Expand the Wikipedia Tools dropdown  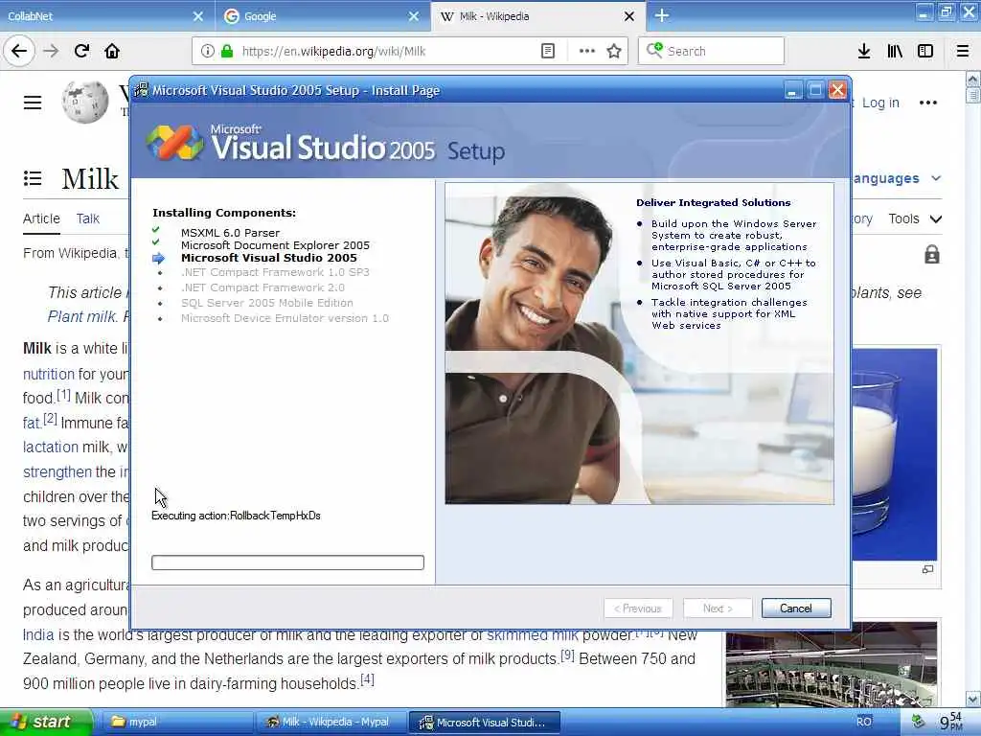tap(915, 218)
